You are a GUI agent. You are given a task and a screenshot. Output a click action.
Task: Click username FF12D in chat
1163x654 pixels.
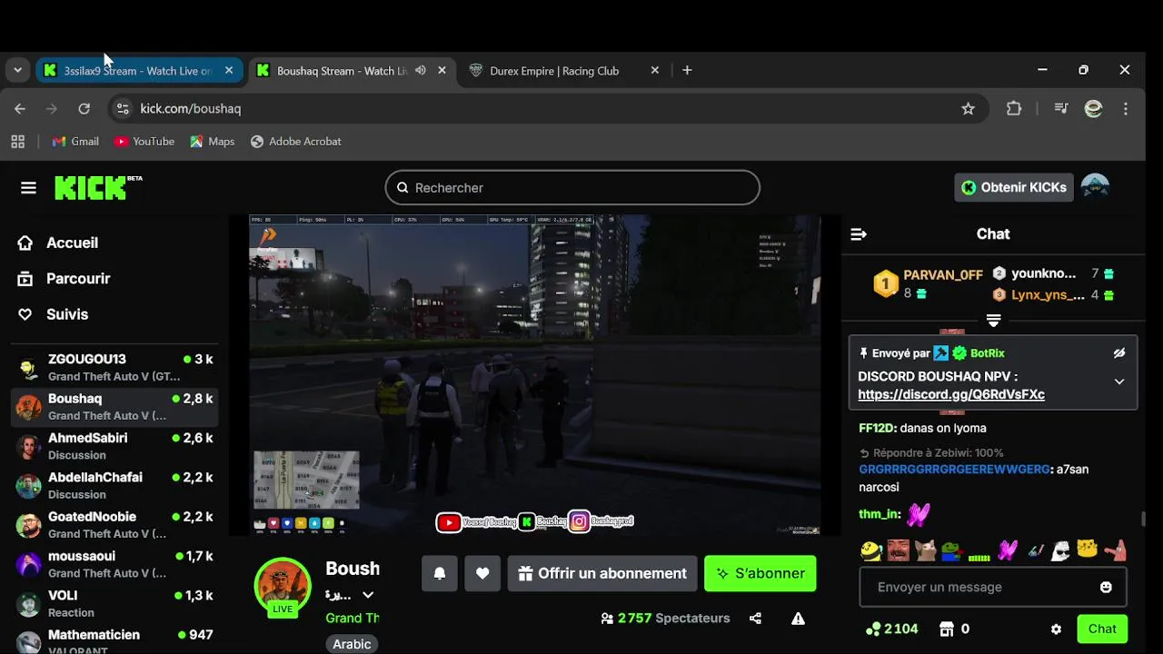[x=878, y=428]
